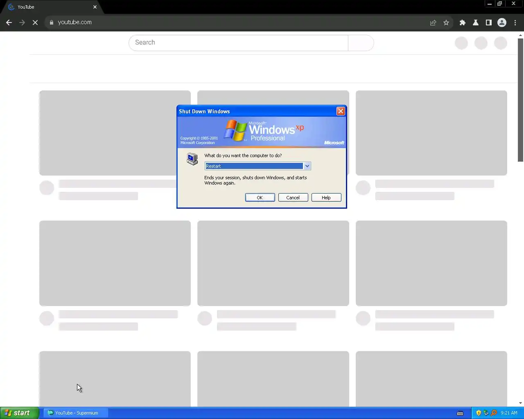Image resolution: width=524 pixels, height=419 pixels.
Task: Click the YouTube - Supermium taskbar button
Action: pos(76,413)
